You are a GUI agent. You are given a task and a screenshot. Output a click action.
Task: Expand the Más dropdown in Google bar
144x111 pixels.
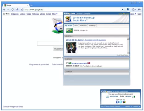(55, 14)
